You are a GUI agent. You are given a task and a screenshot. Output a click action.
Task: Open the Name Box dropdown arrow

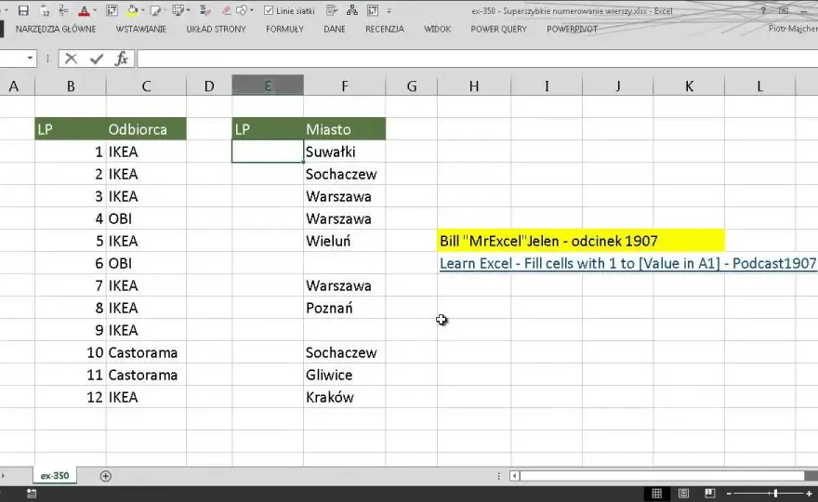[30, 58]
